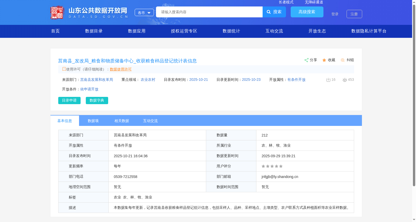
Task: Click the search input field
Action: [x=209, y=12]
